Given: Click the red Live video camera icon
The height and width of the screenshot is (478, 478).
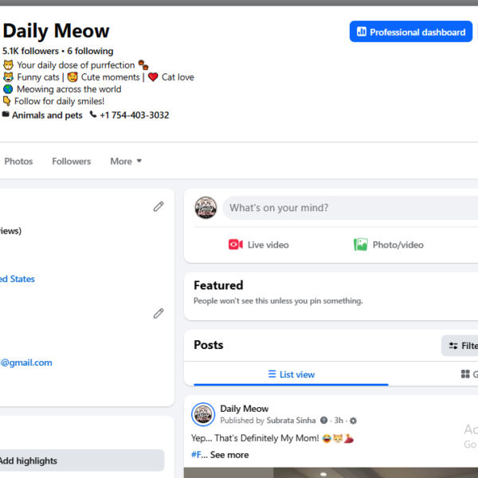Looking at the screenshot, I should (235, 245).
